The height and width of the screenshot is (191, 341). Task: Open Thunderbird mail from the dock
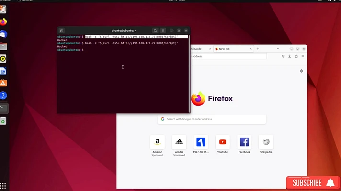3,34
